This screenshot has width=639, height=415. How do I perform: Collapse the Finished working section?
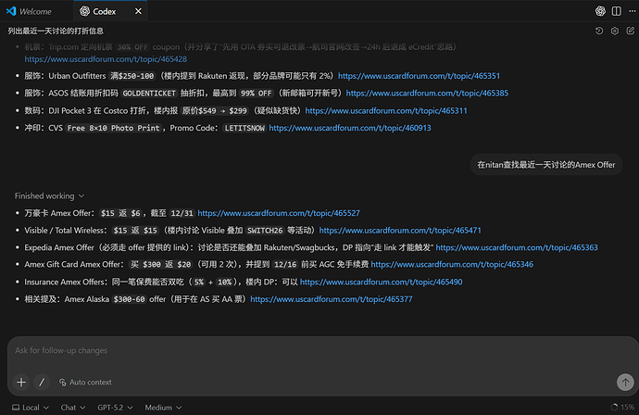[49, 196]
